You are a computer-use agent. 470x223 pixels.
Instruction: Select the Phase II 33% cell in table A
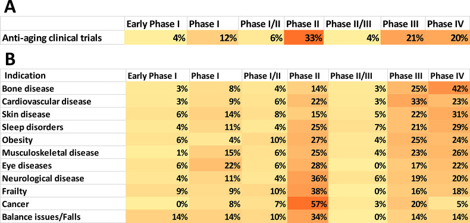[x=303, y=38]
